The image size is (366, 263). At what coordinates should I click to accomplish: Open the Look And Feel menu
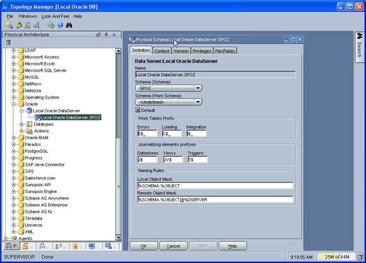pos(55,17)
